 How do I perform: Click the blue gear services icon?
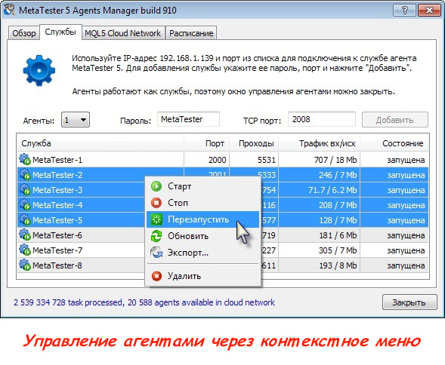[39, 70]
